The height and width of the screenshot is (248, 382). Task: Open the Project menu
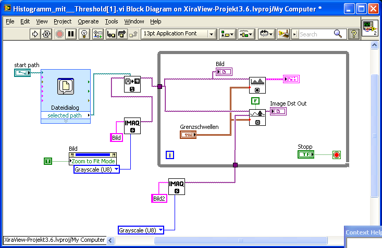coord(63,22)
